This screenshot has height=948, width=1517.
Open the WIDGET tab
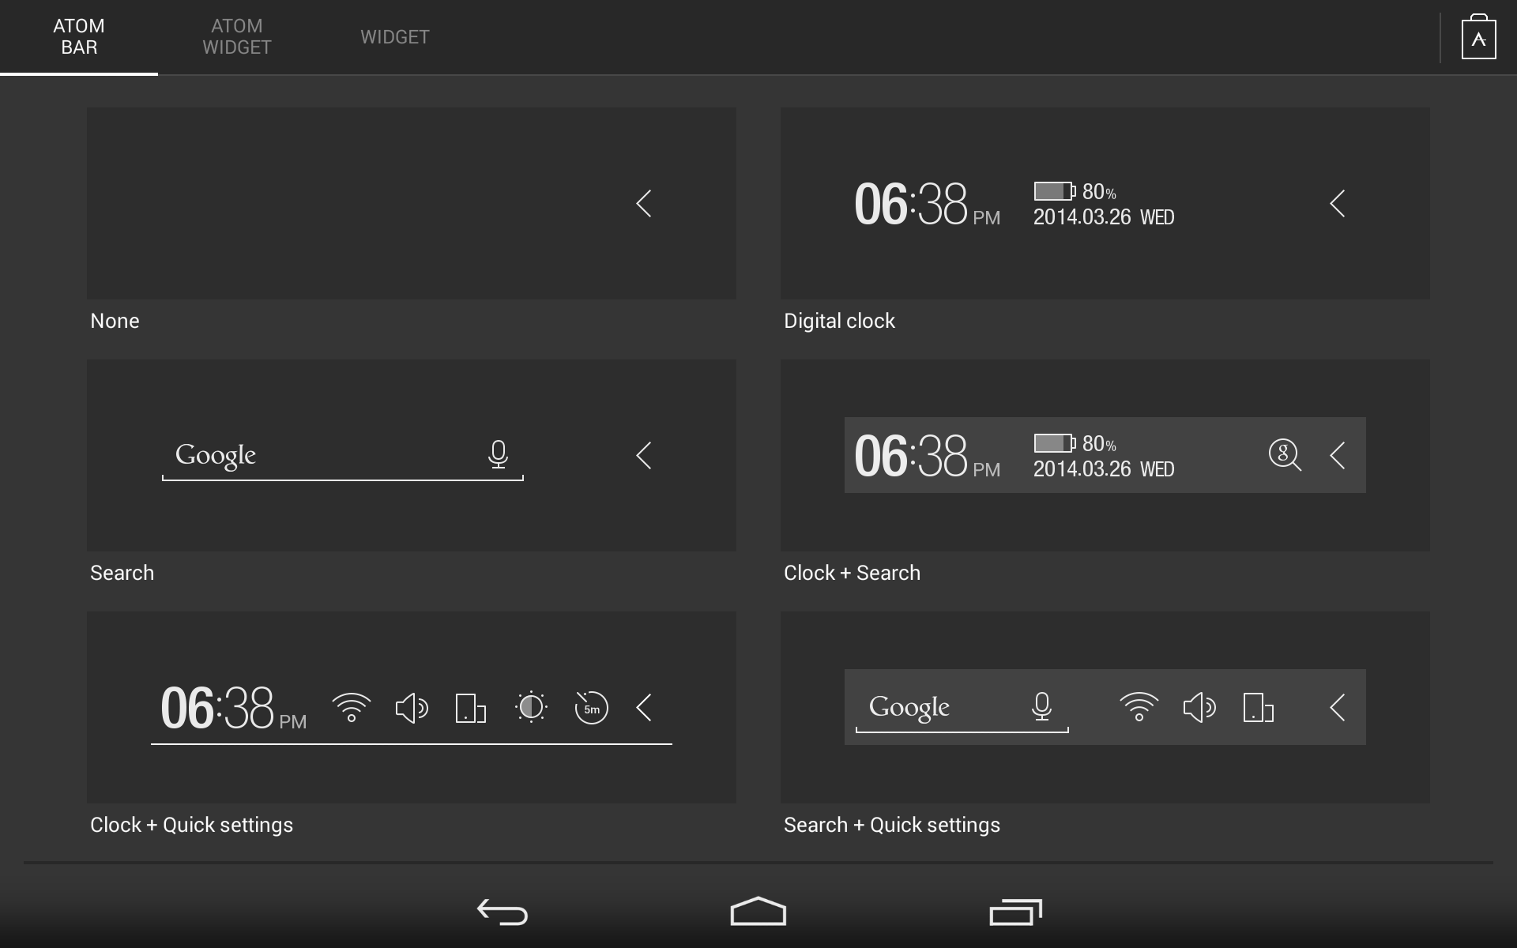click(395, 37)
